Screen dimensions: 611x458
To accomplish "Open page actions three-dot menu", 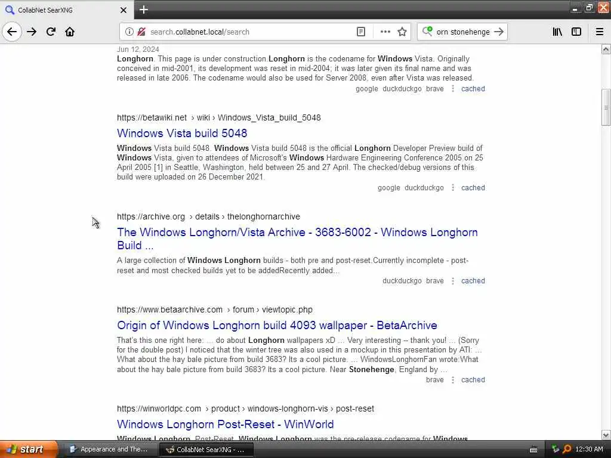I will pyautogui.click(x=385, y=32).
